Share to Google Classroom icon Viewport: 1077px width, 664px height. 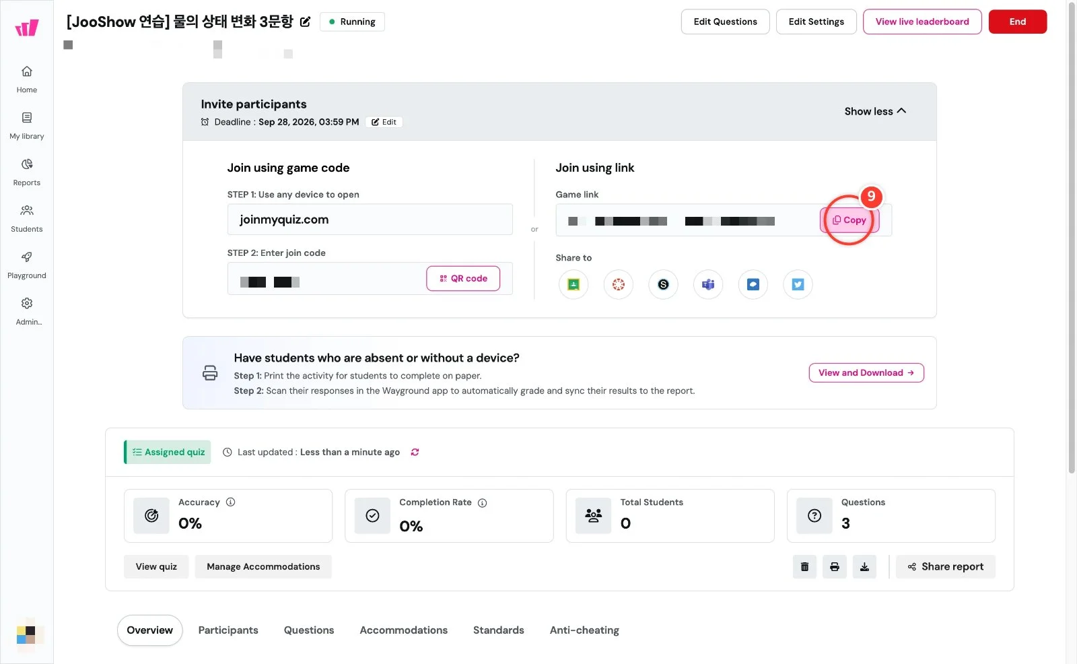tap(574, 284)
